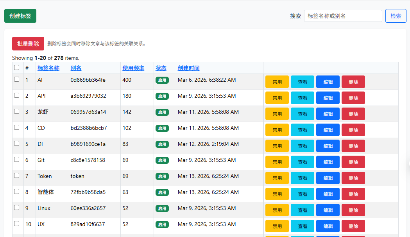This screenshot has height=237, width=410.
Task: View the Linux tag with 查看
Action: point(303,210)
